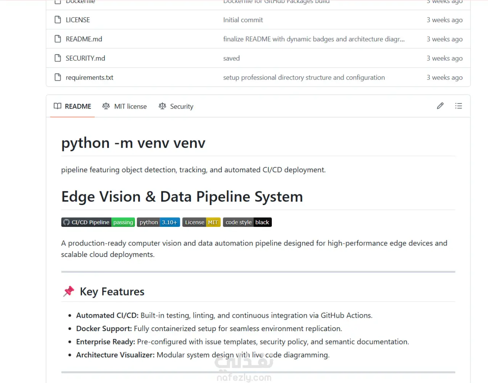Switch to the MIT license tab

(x=124, y=106)
